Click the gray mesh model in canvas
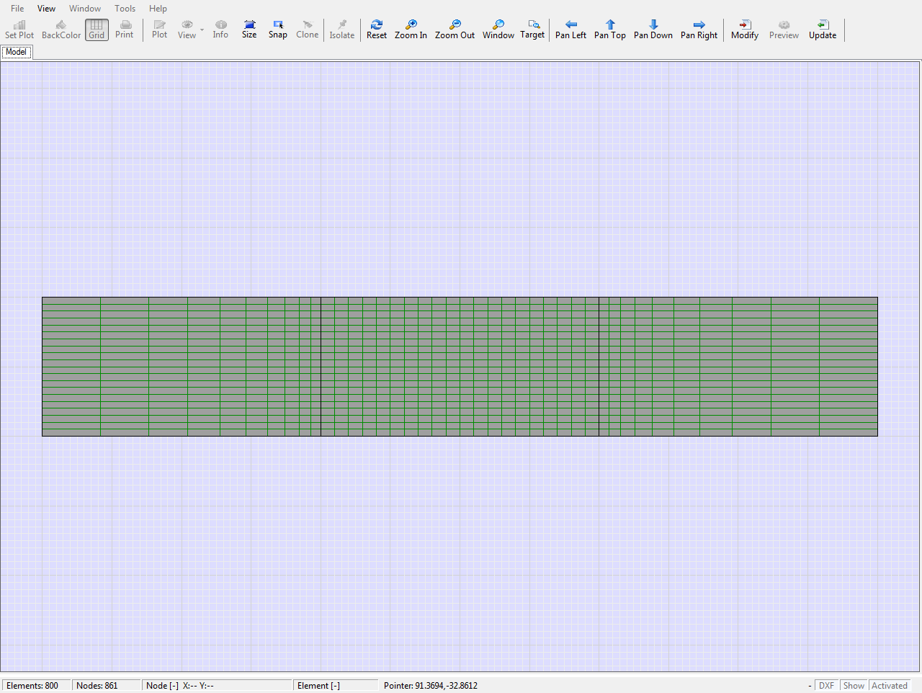 [x=460, y=367]
